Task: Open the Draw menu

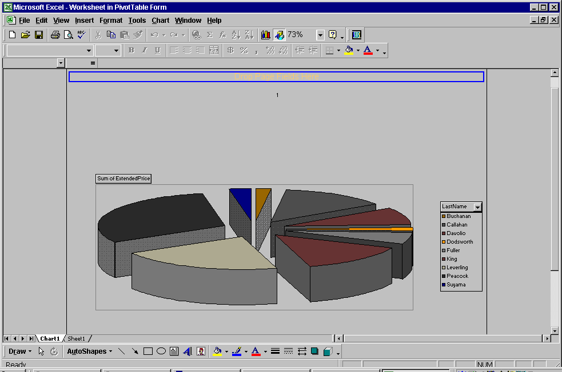Action: (x=20, y=351)
